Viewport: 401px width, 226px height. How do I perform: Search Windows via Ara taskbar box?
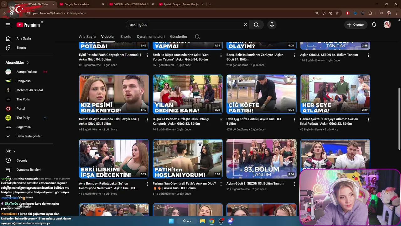tap(187, 221)
